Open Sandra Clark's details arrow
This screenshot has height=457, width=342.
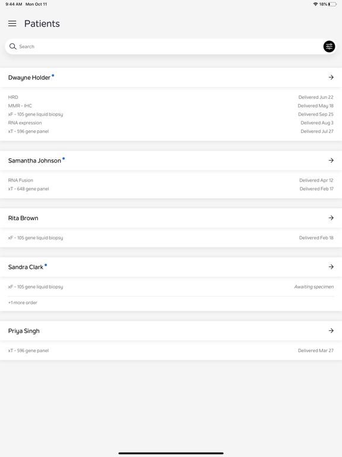[331, 267]
